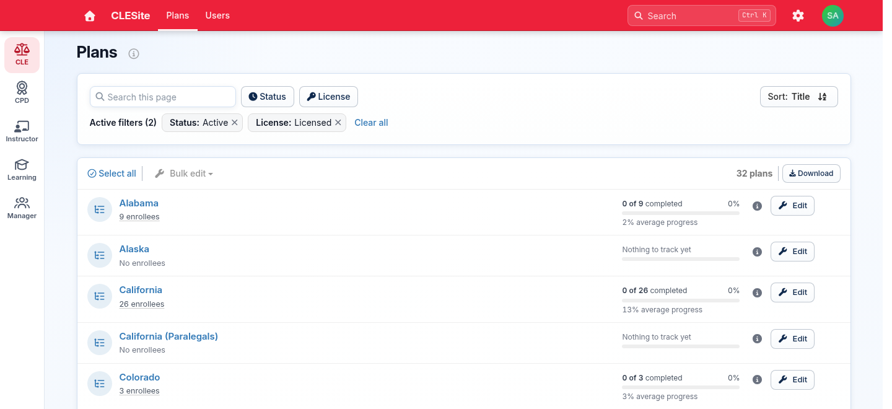Click the info icon beside Plans heading
Viewport: 892px width, 409px height.
(x=134, y=54)
